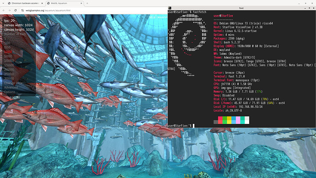Click the green color block in fastfetch palette
Screen dimensions: 316x178
tap(224, 120)
